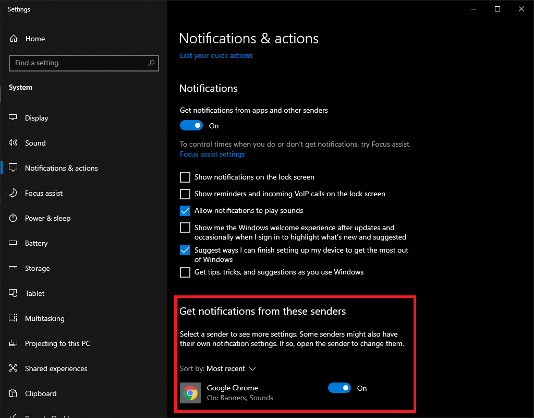Open the Storage settings page
The height and width of the screenshot is (418, 534).
38,268
